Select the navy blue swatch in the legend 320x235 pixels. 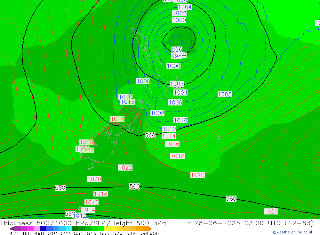43,229
